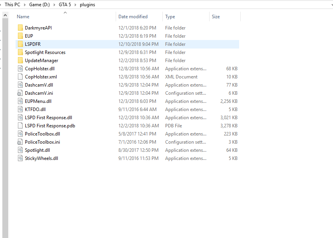The image size is (333, 238).
Task: Go to GTA 5 folder in address bar
Action: pyautogui.click(x=65, y=4)
